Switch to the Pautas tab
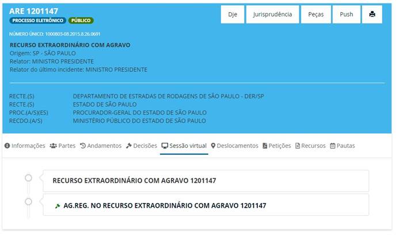 pos(343,146)
